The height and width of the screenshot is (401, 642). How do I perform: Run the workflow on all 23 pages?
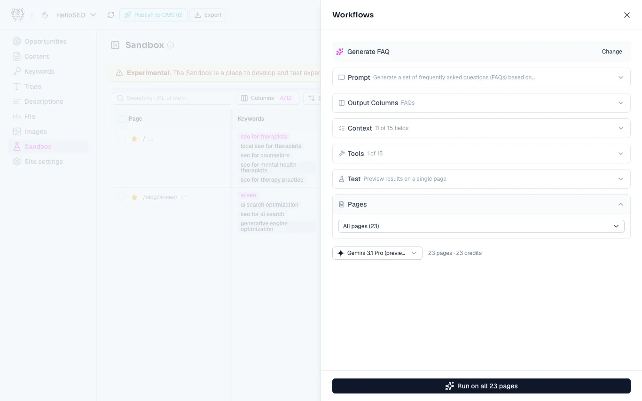pos(481,386)
